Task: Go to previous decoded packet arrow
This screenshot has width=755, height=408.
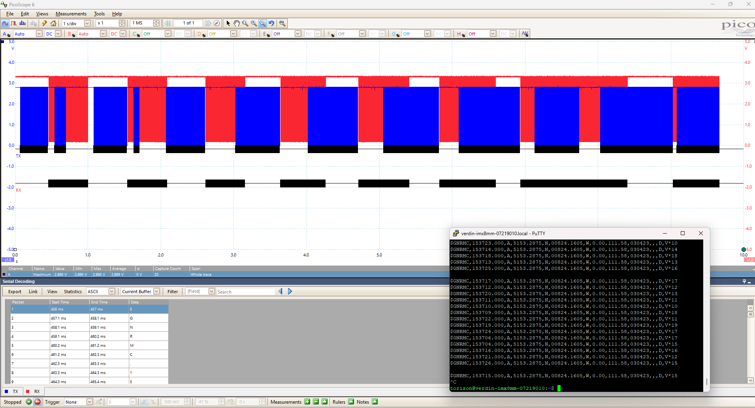Action: coord(281,291)
